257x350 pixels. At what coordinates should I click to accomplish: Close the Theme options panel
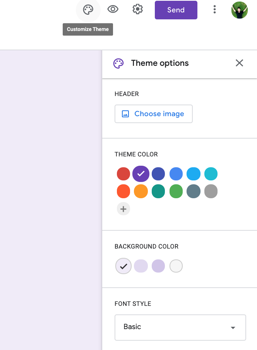click(239, 63)
